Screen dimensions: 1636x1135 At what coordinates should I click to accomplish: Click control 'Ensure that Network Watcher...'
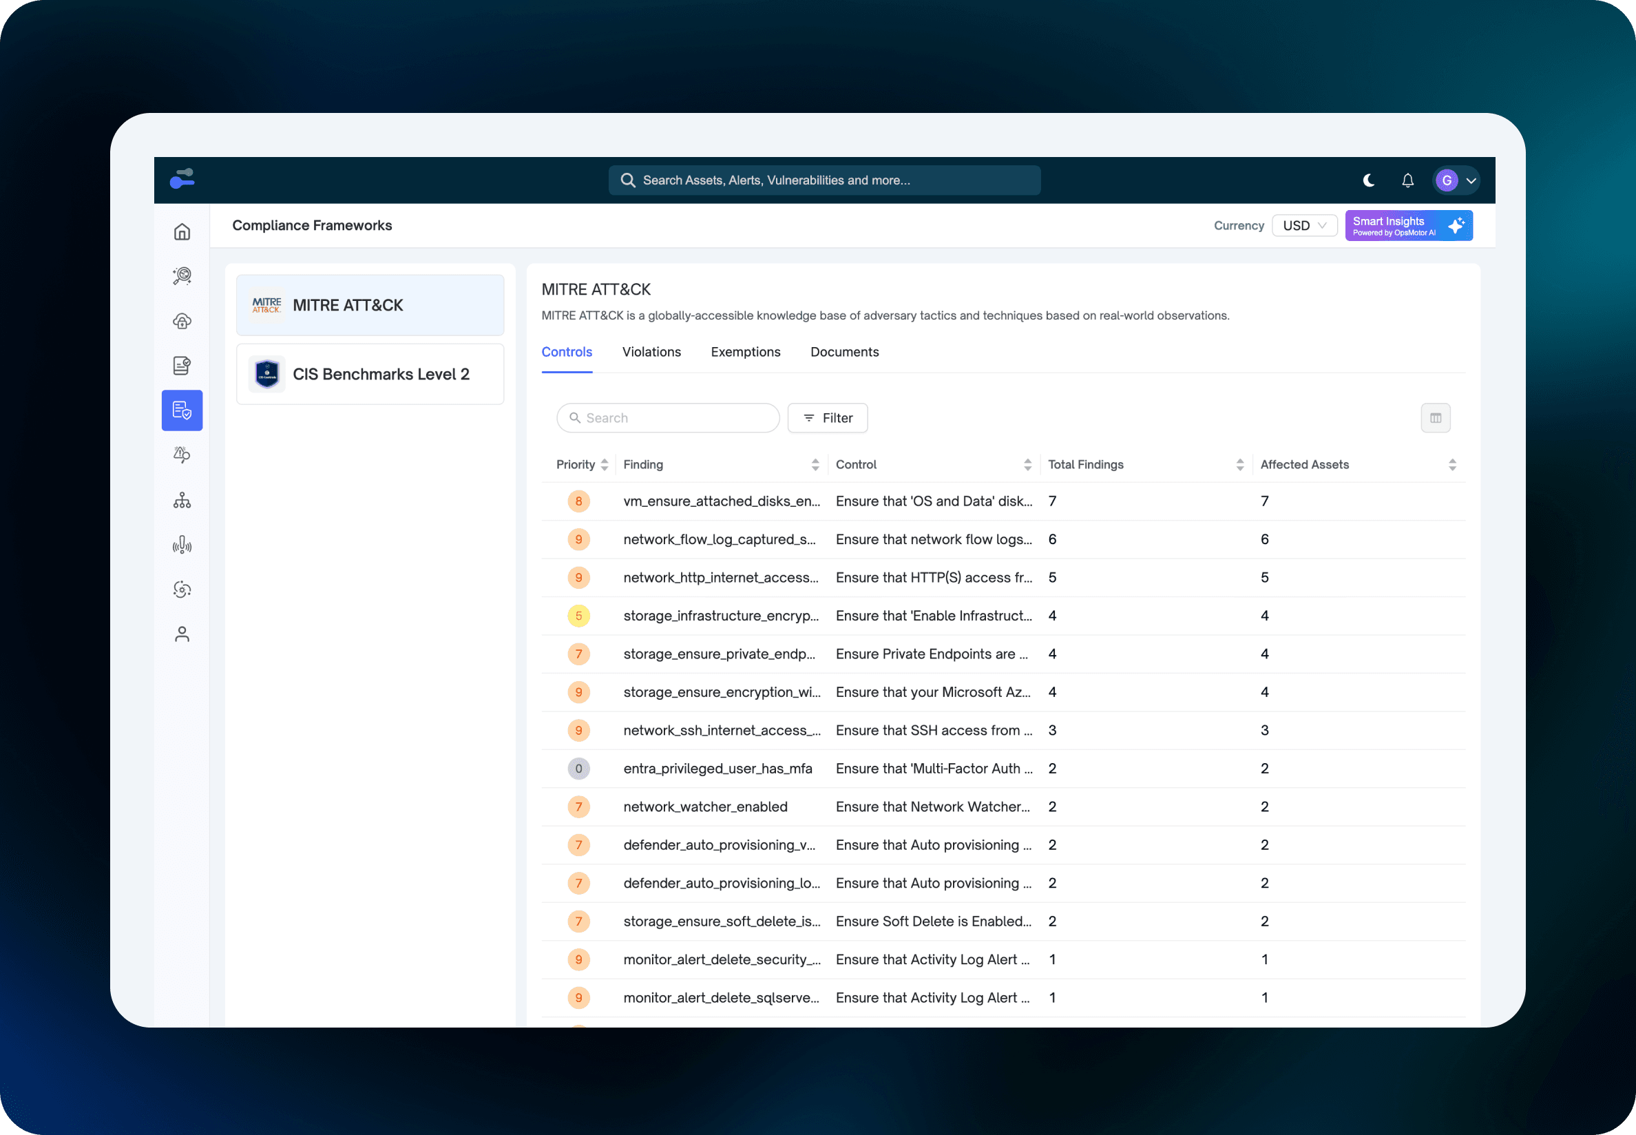pyautogui.click(x=932, y=807)
